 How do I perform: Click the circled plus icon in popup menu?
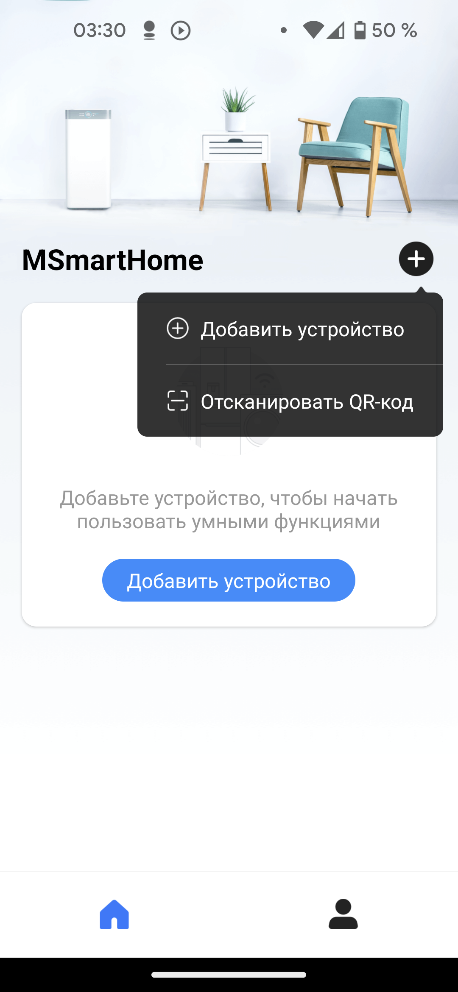178,329
